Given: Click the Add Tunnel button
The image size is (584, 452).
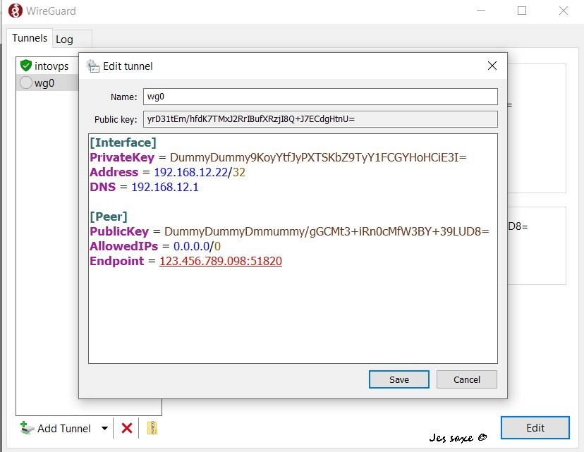Looking at the screenshot, I should (x=56, y=428).
